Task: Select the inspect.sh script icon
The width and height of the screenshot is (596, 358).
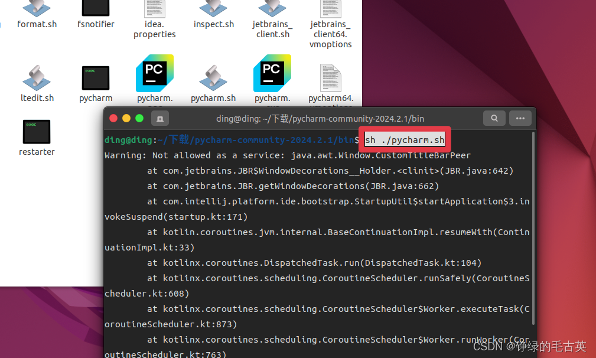Action: (213, 8)
